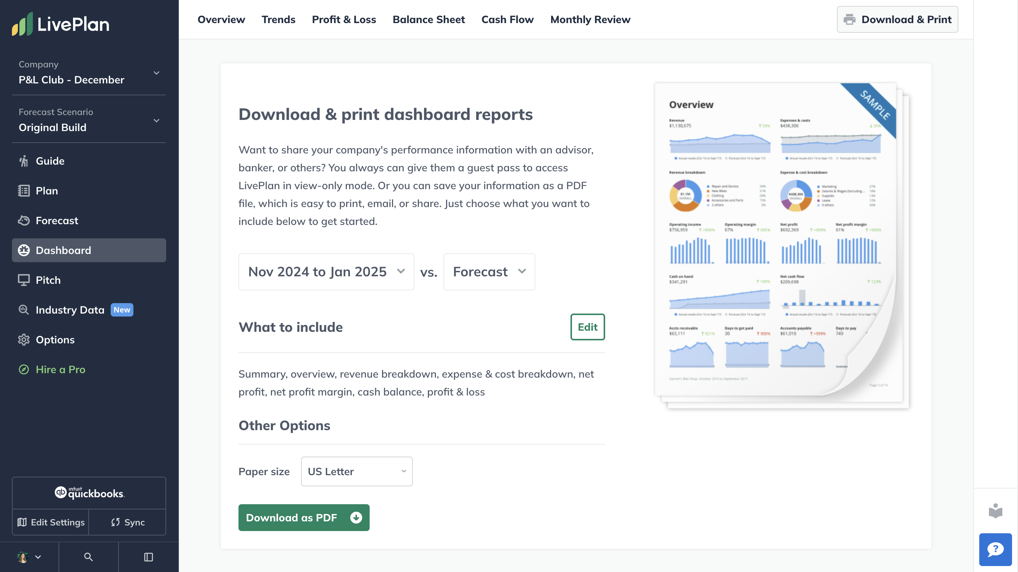Switch to the Profit & Loss tab
Screen dimensions: 1018x572
pos(344,19)
